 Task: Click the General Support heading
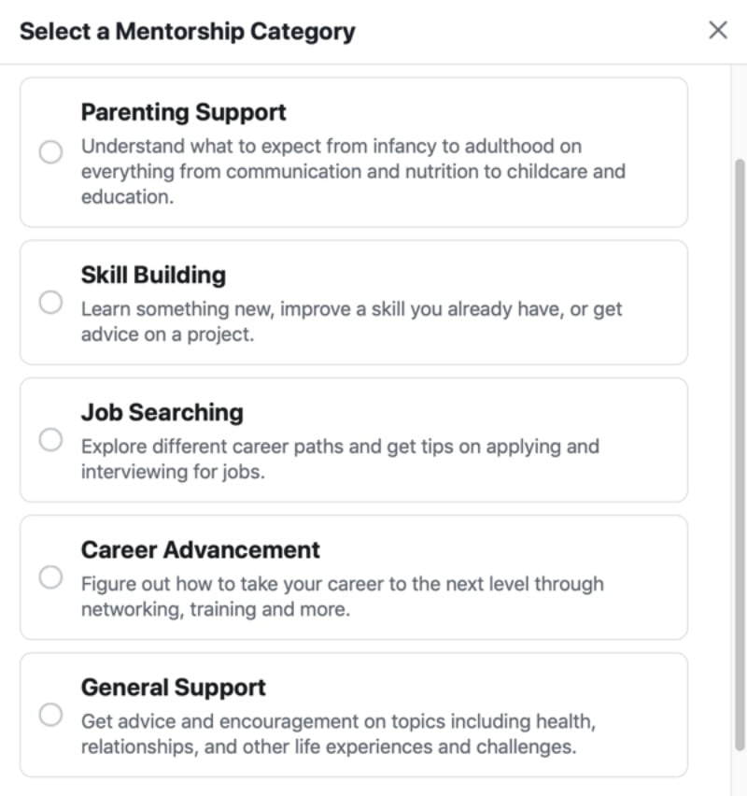coord(173,687)
